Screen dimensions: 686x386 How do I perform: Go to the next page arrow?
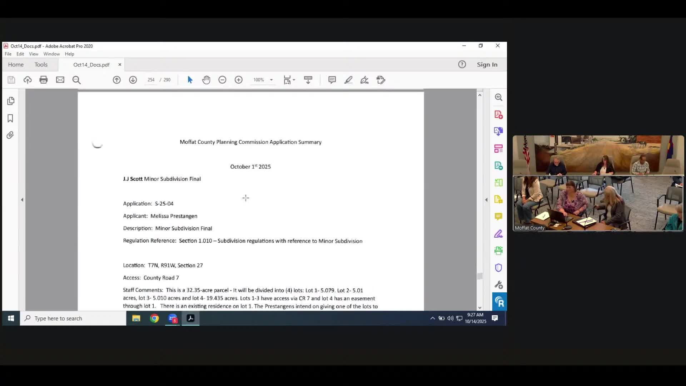pos(133,80)
